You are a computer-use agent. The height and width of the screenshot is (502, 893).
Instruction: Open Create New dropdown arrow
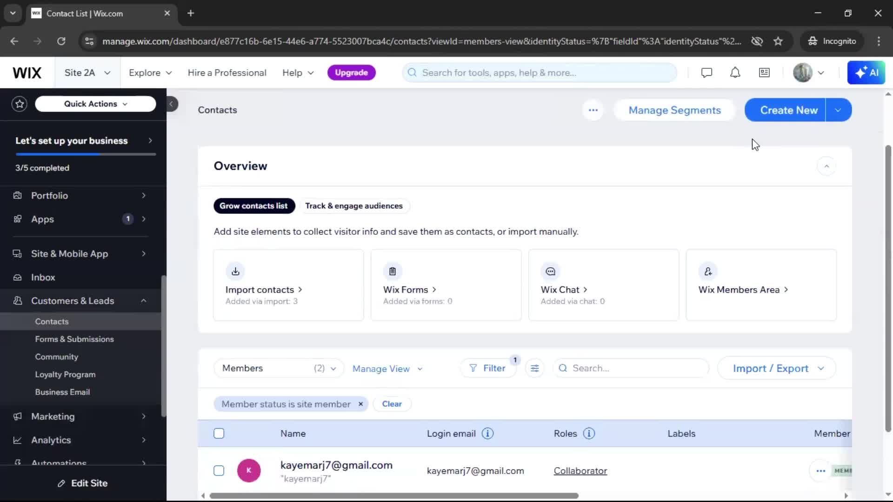click(x=838, y=110)
